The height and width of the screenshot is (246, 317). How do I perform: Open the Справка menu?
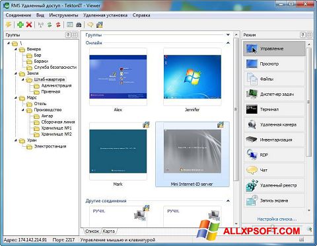click(x=141, y=15)
